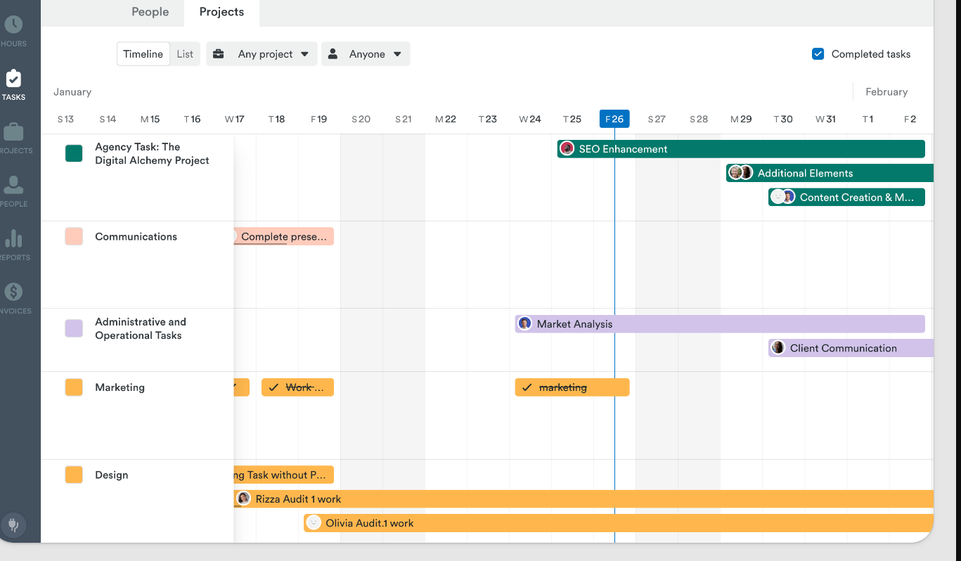Open the Any project filter dropdown
This screenshot has height=561, width=961.
262,53
